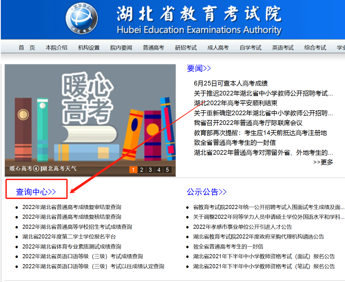The height and width of the screenshot is (282, 345).
Task: Open 2022年孝感市事业单位公开引进人才公告
Action: point(242,227)
